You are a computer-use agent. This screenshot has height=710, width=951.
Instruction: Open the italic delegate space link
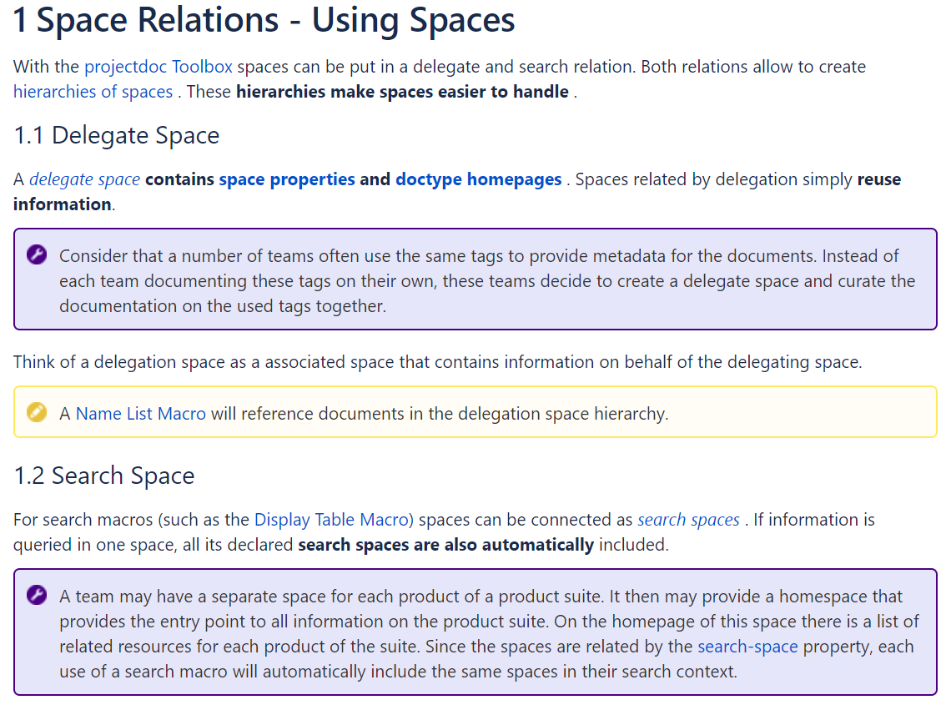pos(84,179)
